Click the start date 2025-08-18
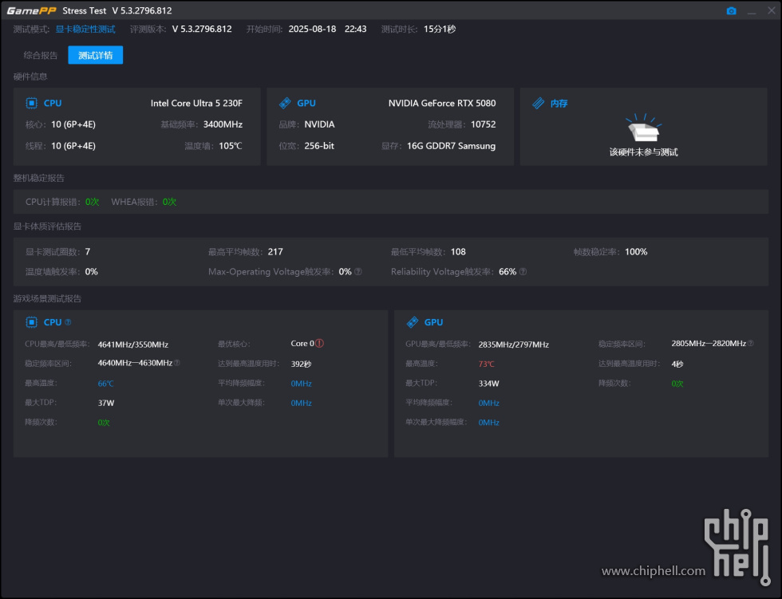Viewport: 782px width, 599px height. pos(312,30)
